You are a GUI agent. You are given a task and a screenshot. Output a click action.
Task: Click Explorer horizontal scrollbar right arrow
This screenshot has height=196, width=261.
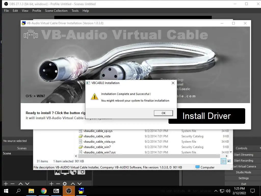pos(226,156)
